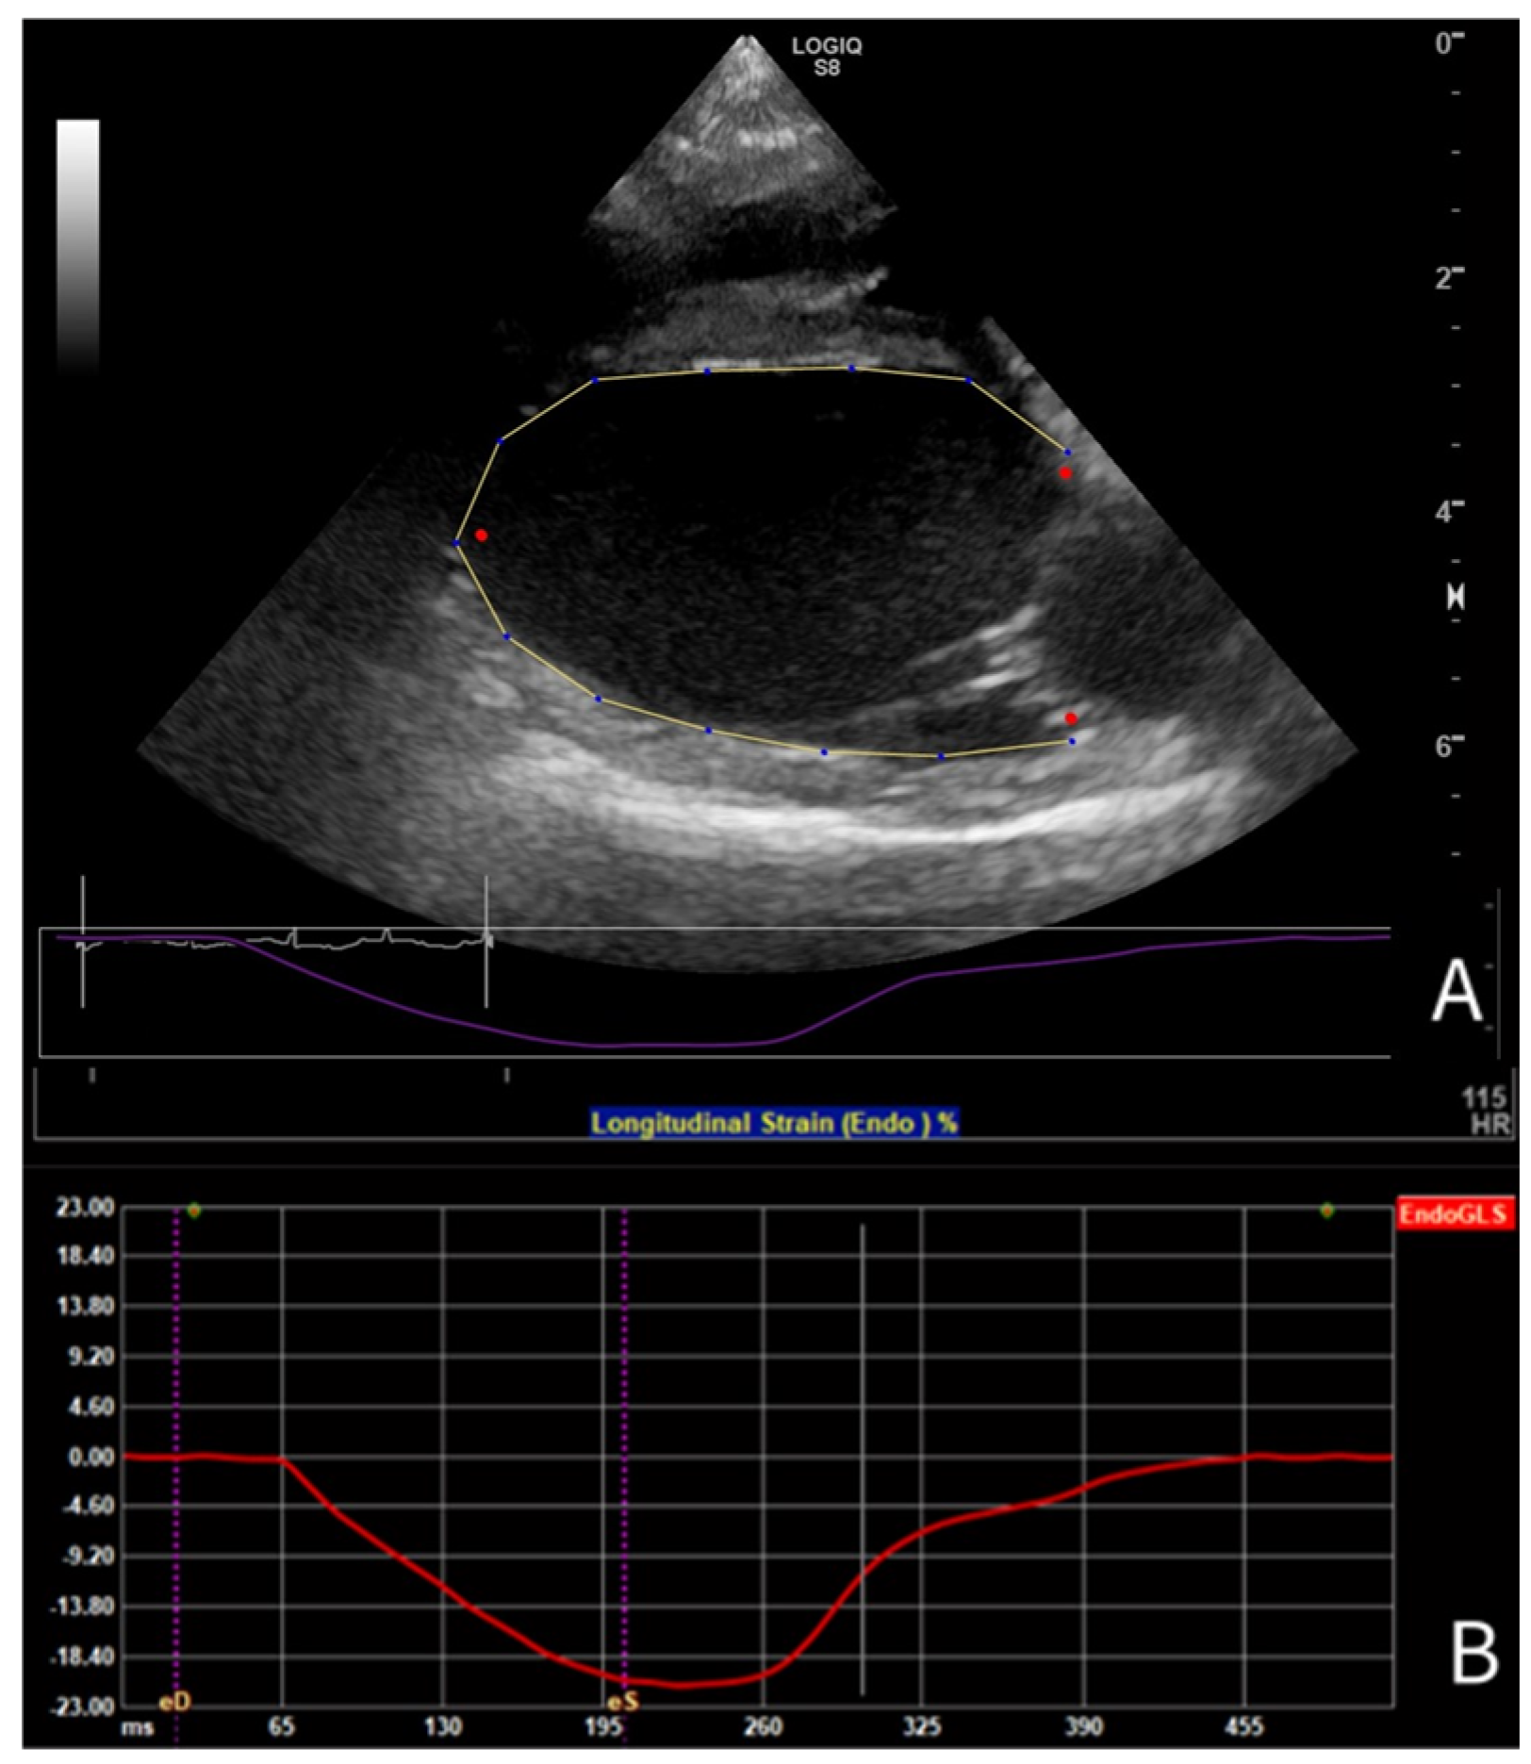Select green diamond marker at graph top-right
This screenshot has width=1531, height=1764.
[x=1327, y=1211]
